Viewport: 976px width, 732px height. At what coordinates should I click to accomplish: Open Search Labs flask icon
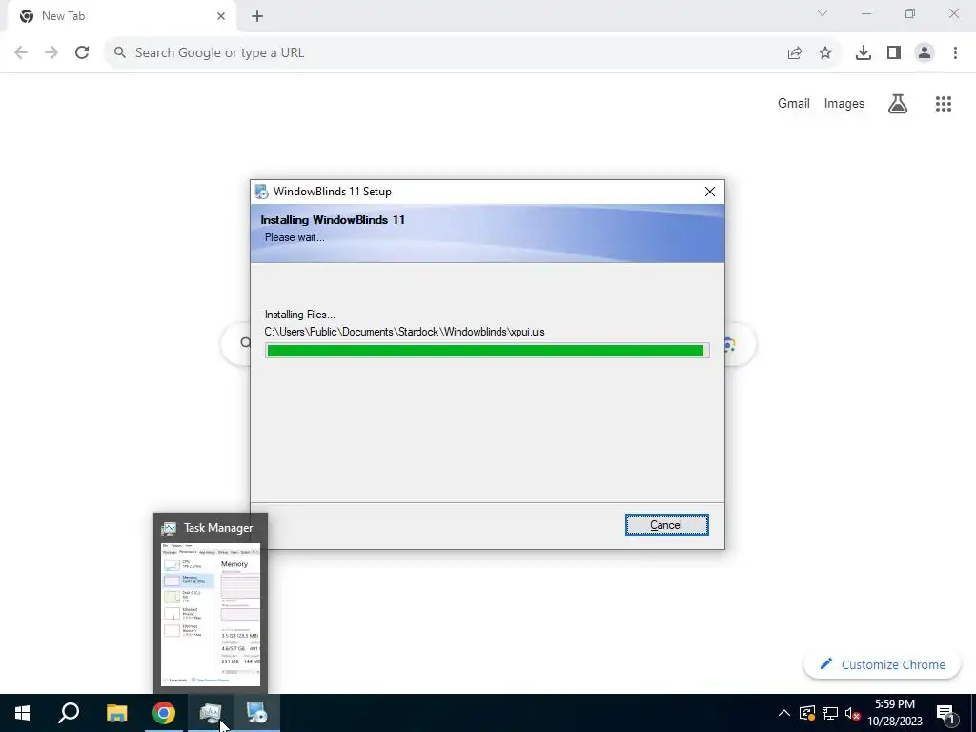898,103
